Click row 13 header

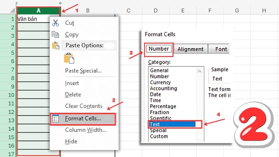tap(8, 120)
